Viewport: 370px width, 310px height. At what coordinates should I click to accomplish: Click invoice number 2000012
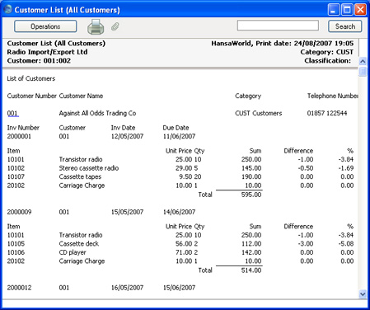coord(19,288)
